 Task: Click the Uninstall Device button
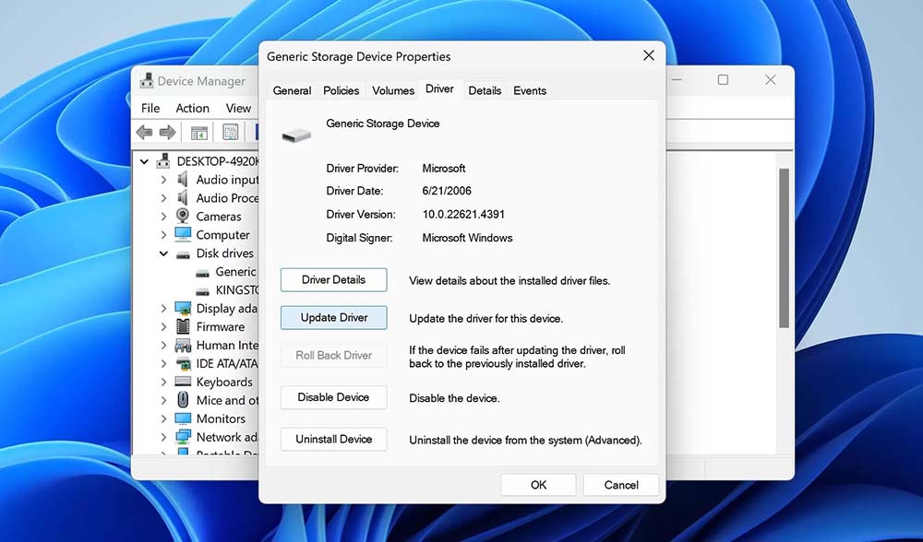point(333,440)
